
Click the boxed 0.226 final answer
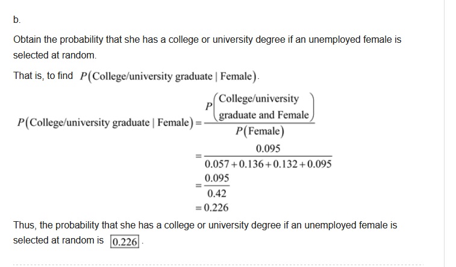(125, 241)
